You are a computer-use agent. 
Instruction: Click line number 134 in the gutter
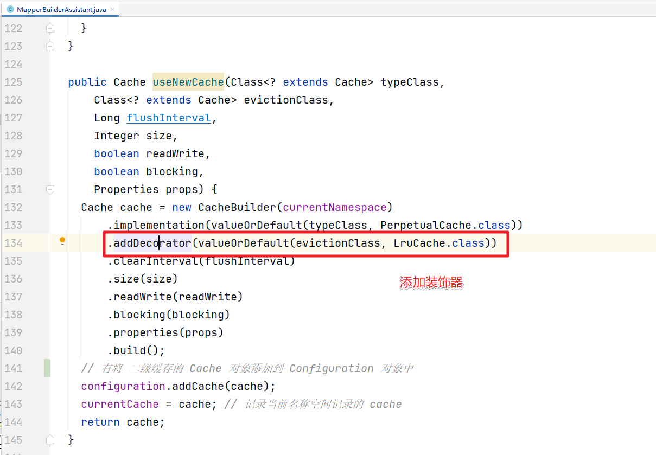[x=14, y=243]
